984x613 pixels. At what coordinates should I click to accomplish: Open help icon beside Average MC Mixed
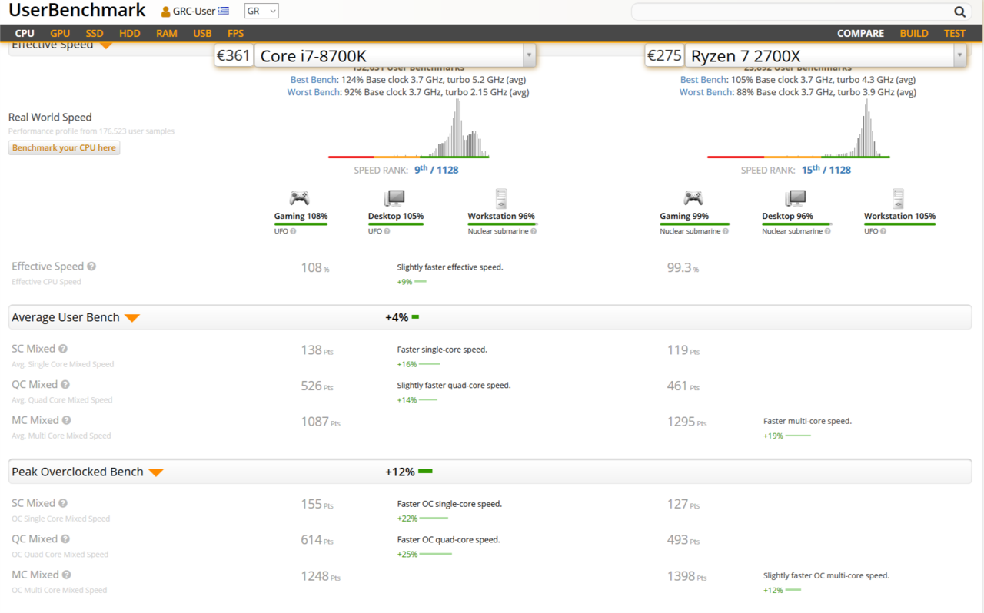67,420
